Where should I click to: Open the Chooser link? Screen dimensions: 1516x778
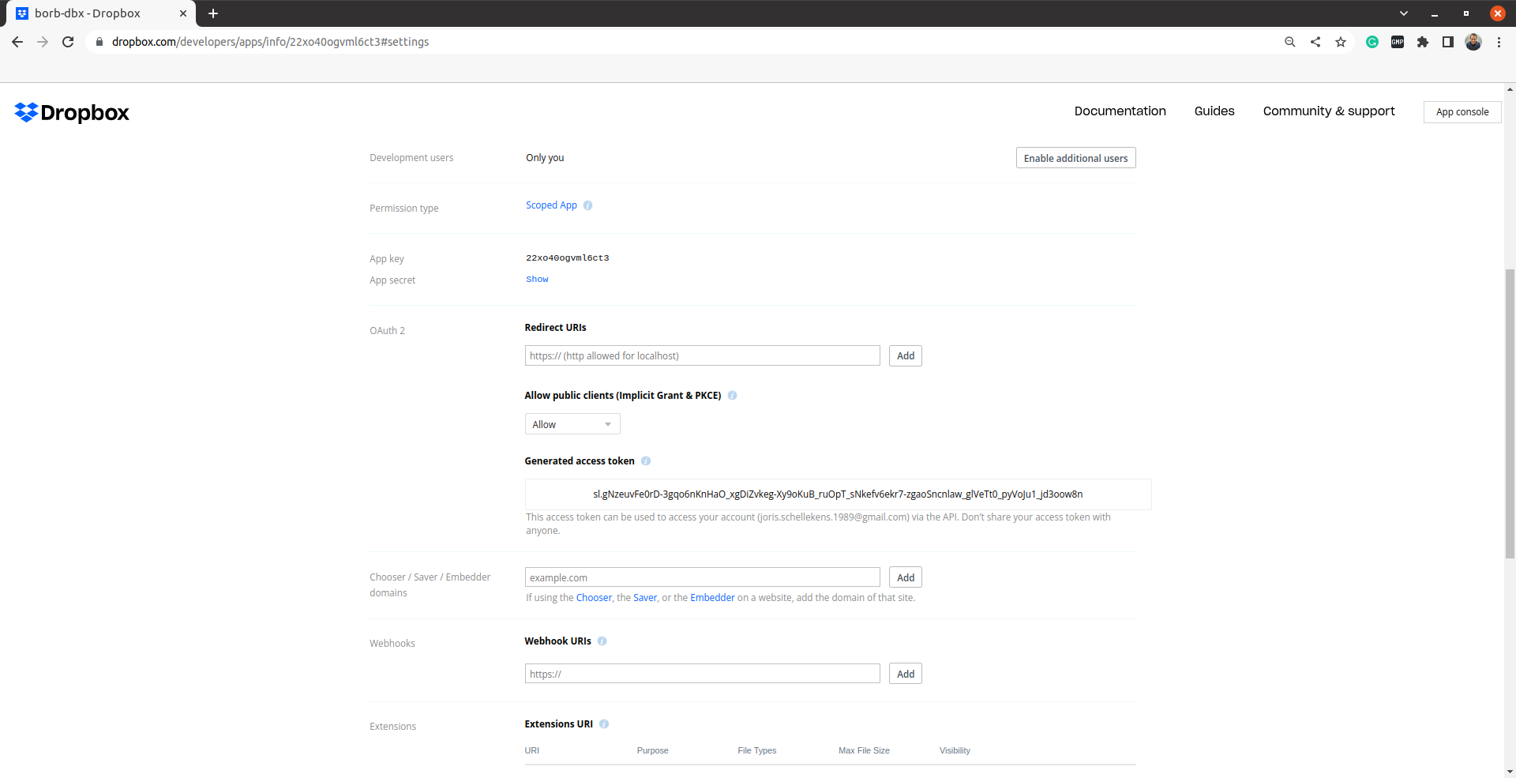594,598
